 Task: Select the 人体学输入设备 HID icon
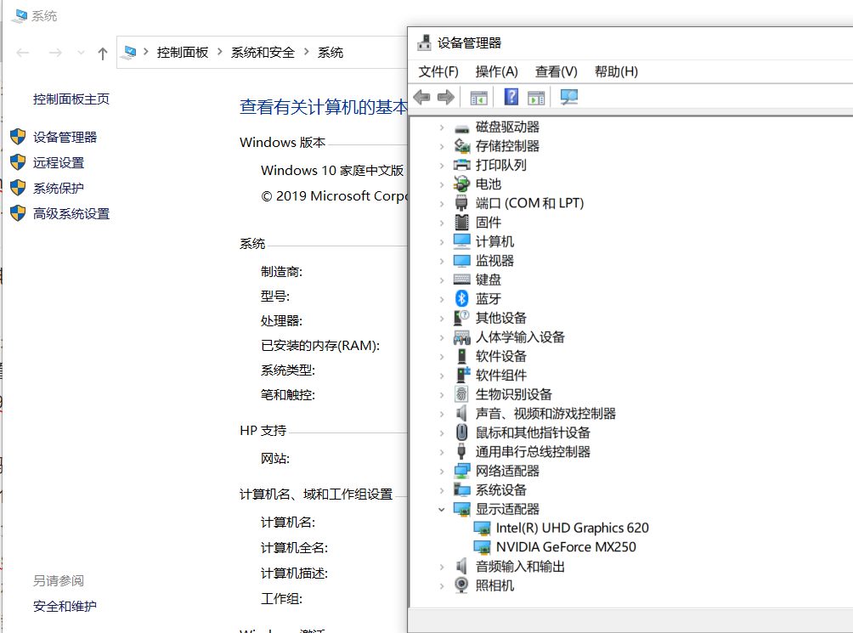pyautogui.click(x=462, y=337)
